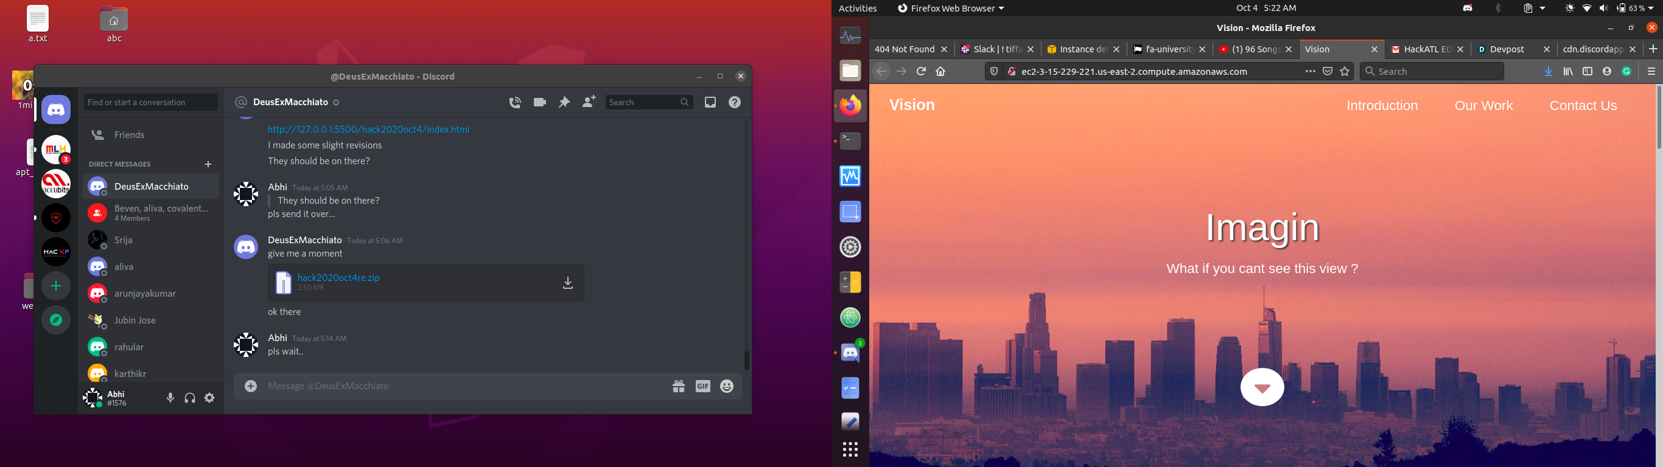Focus the Message @DeusExMacchiato input
Screen dimensions: 1663x467
[465, 386]
